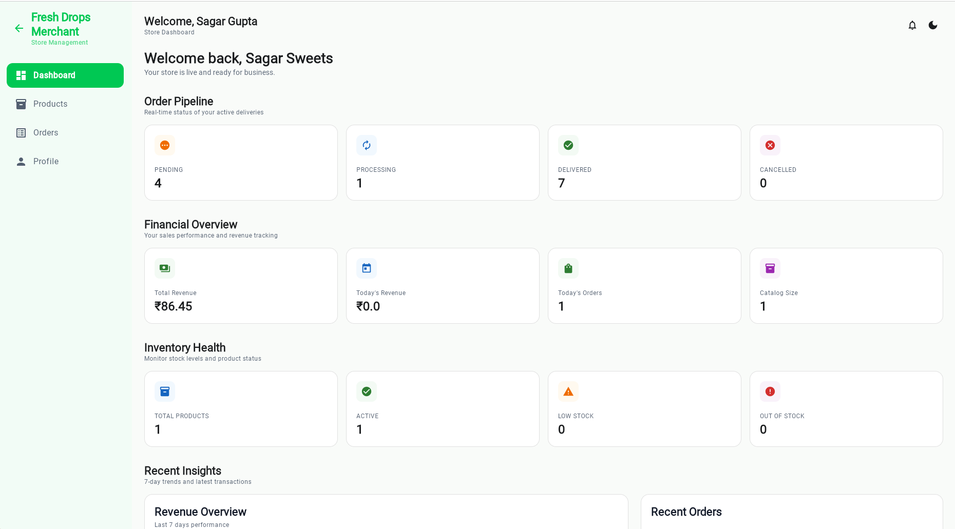Click the Order Pipeline heading
This screenshot has width=955, height=529.
179,102
